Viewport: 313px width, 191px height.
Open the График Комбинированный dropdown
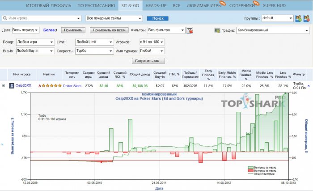click(x=273, y=30)
